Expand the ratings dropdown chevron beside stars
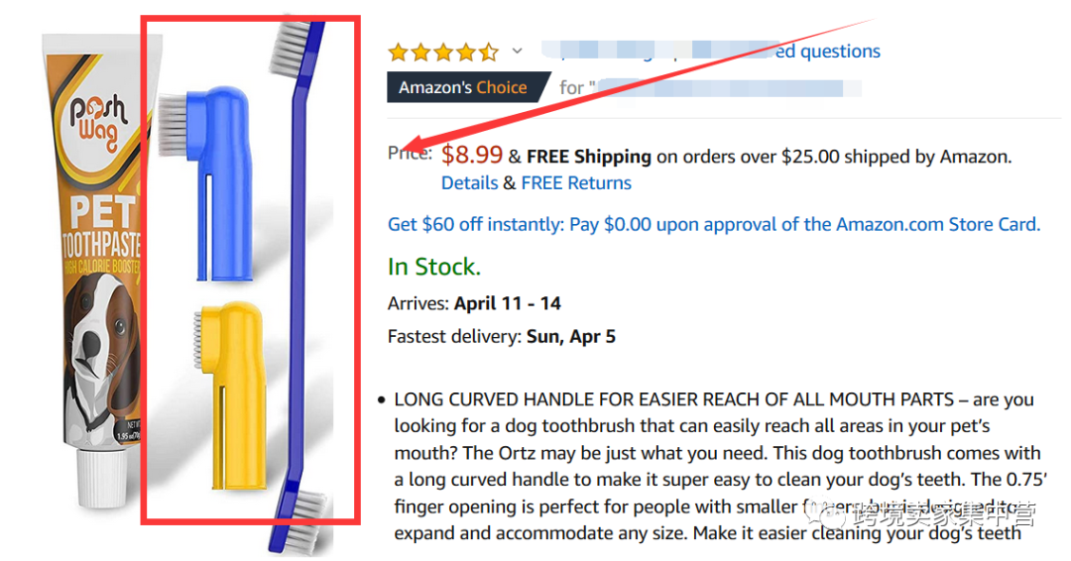The image size is (1071, 561). pyautogui.click(x=517, y=52)
